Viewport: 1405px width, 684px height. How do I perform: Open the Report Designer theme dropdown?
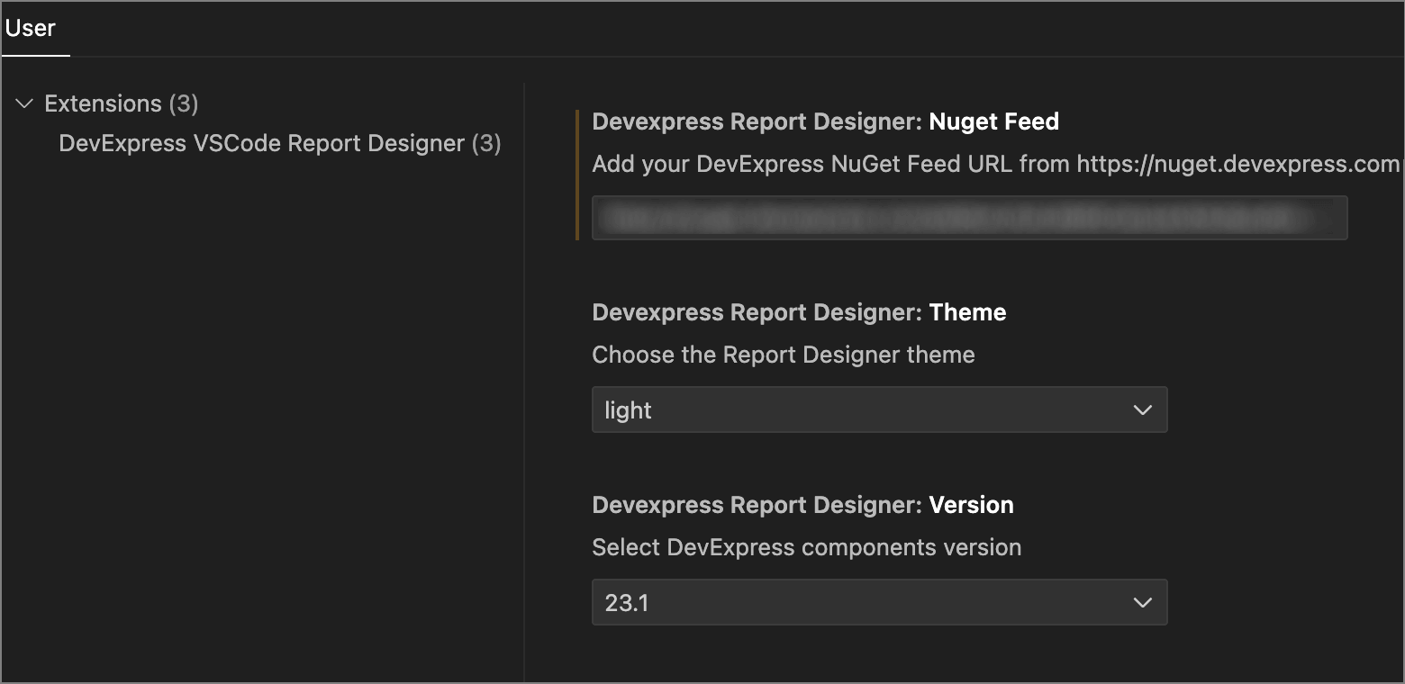[x=879, y=409]
